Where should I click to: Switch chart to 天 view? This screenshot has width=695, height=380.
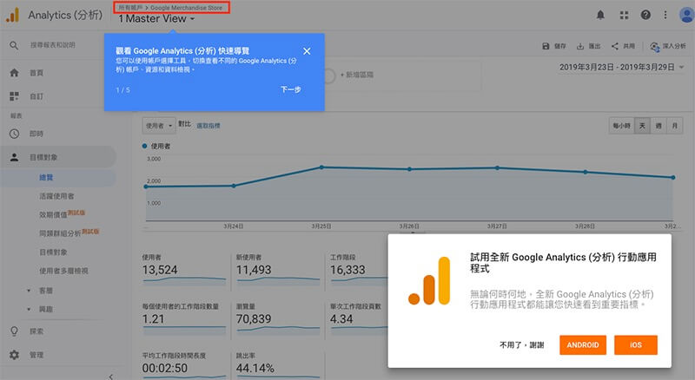[642, 126]
